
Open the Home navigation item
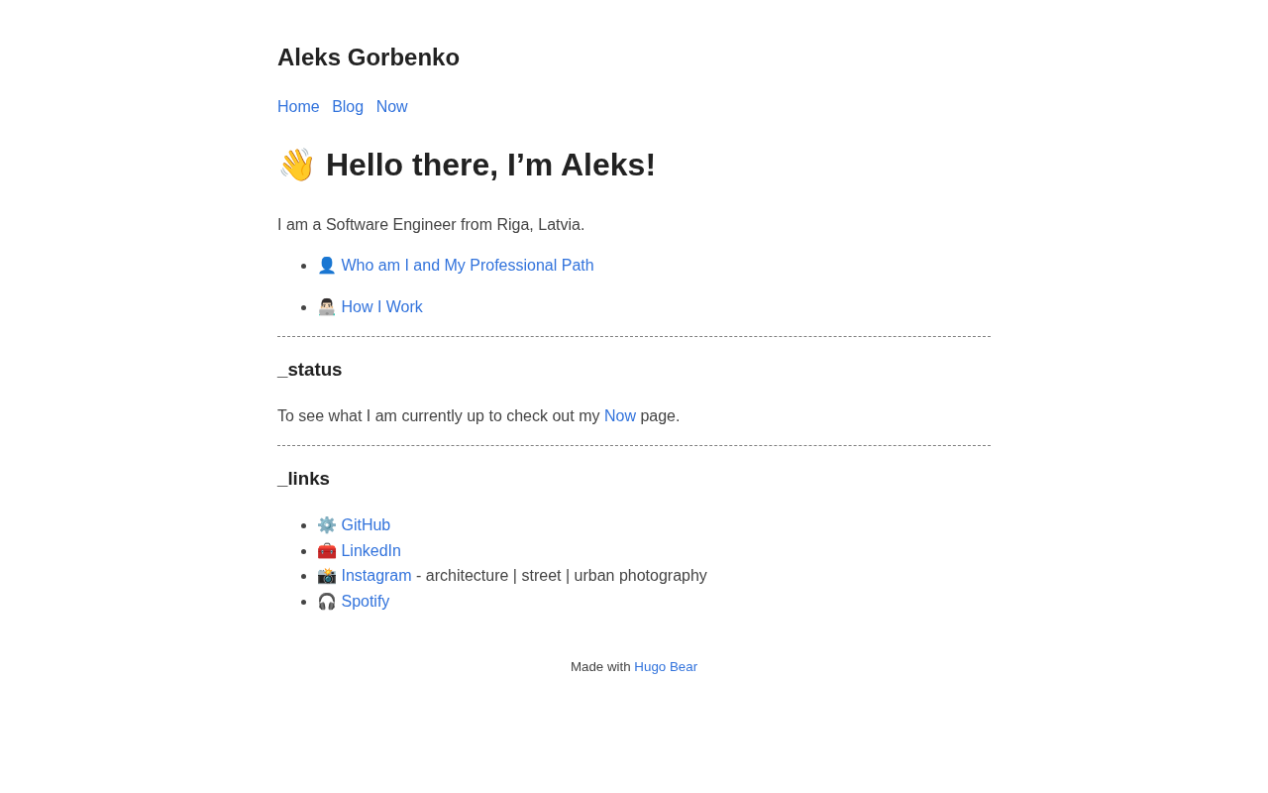(x=298, y=107)
